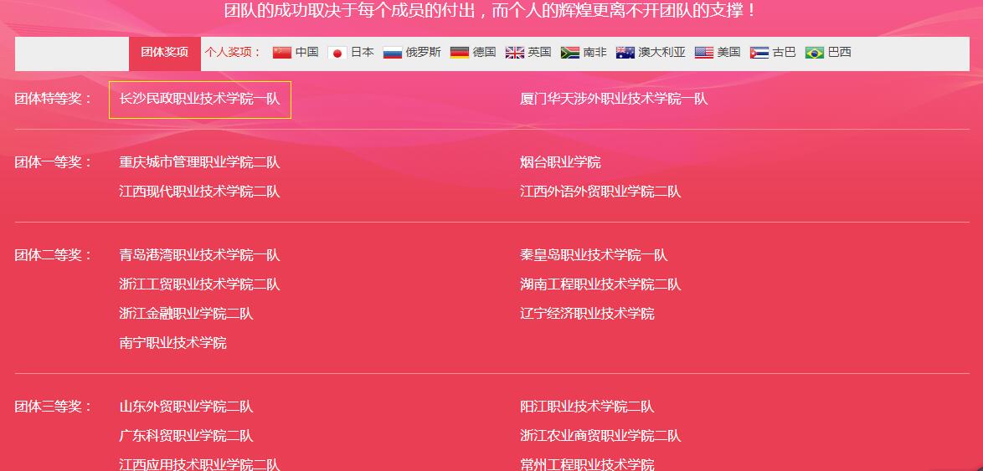This screenshot has width=983, height=471.
Task: Click the China flag icon
Action: point(282,53)
